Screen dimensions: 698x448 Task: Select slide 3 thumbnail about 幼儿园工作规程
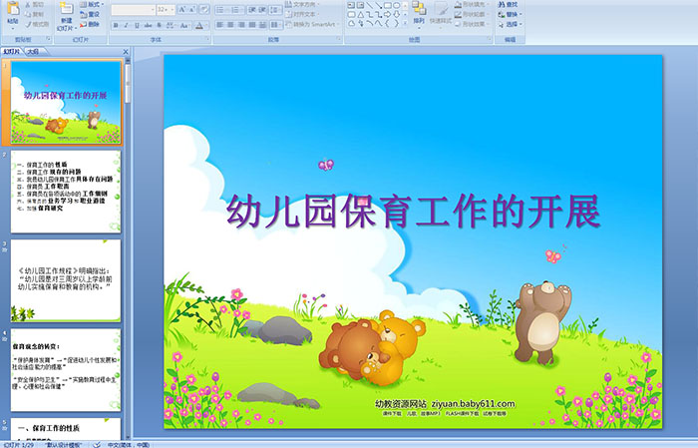click(66, 280)
